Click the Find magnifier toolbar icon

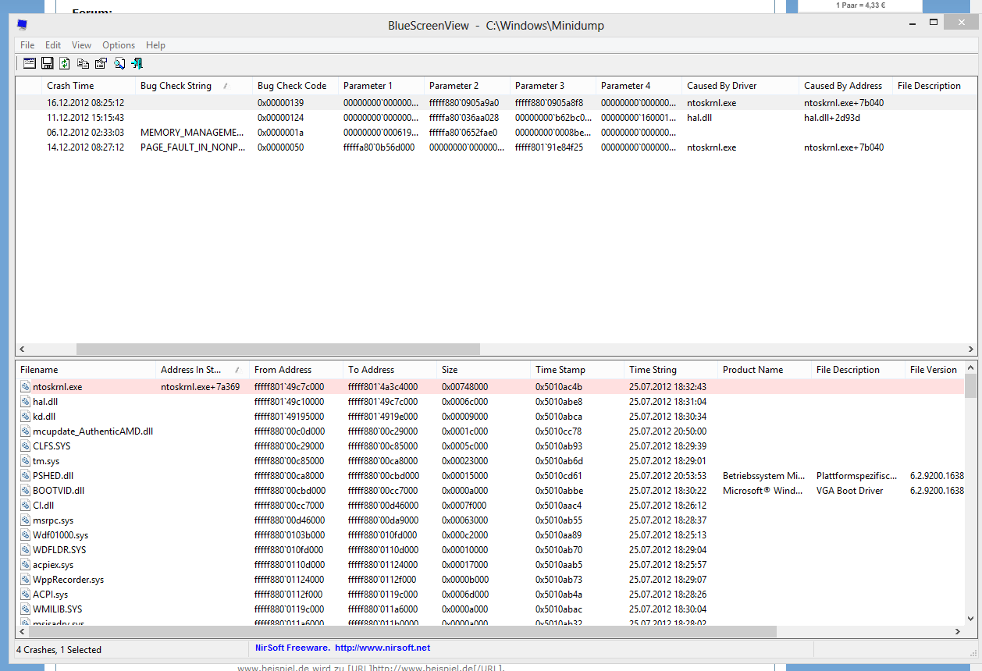119,64
